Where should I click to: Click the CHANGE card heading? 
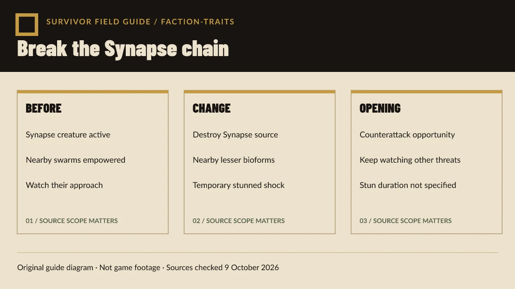tap(212, 108)
